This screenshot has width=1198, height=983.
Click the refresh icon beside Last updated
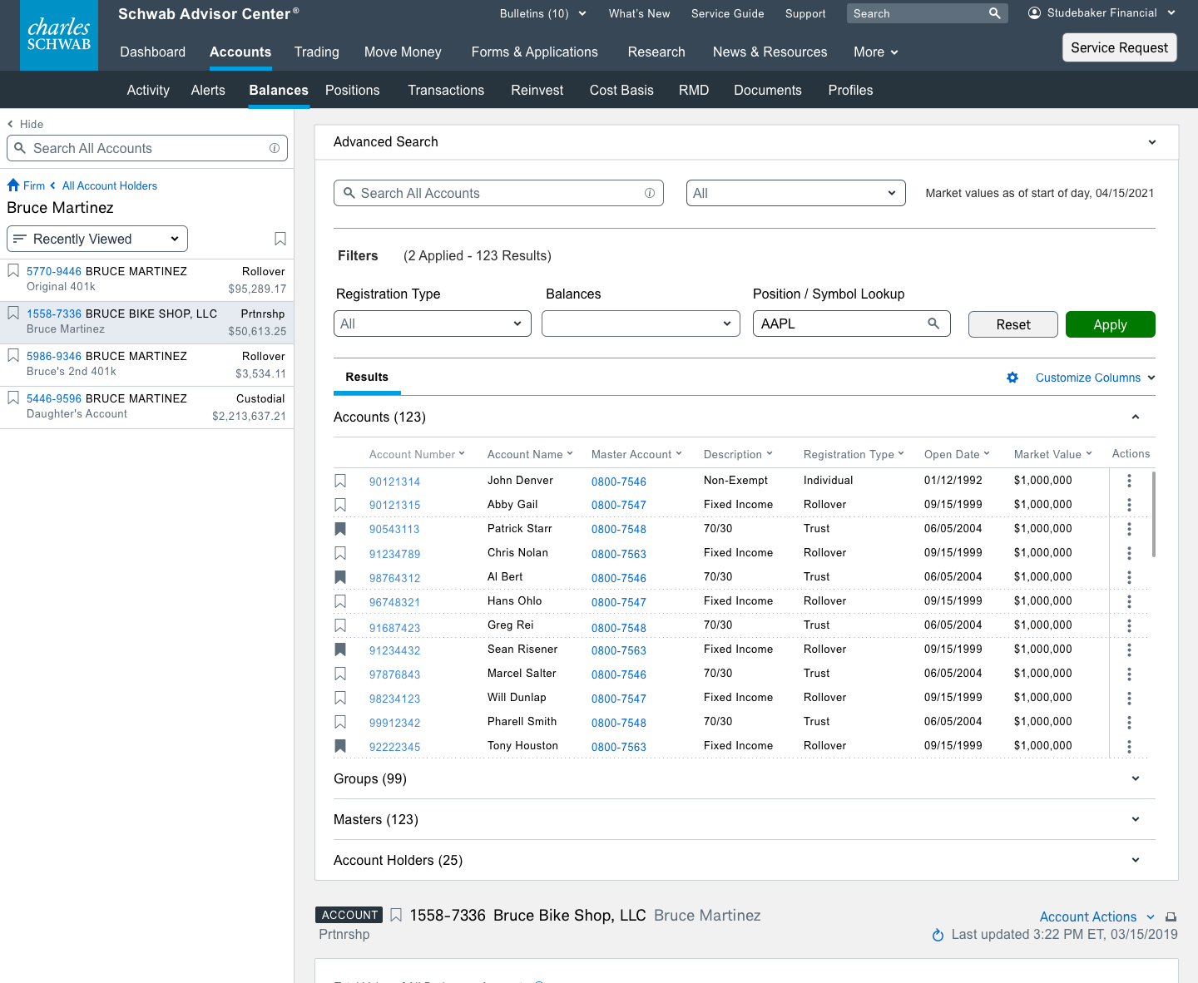938,935
